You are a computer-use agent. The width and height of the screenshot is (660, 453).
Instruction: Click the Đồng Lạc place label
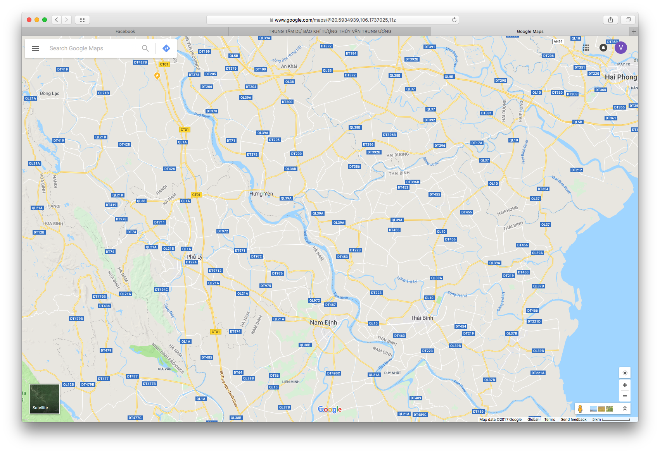pyautogui.click(x=50, y=93)
